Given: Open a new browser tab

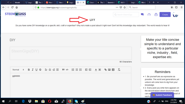Looking at the screenshot, I should click(x=153, y=2).
